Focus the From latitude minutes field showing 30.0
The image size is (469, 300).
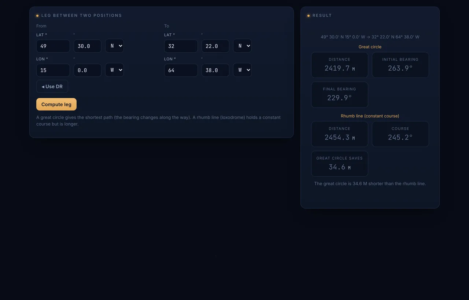88,46
